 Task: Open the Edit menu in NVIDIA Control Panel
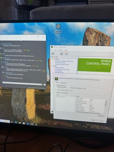coord(55,50)
